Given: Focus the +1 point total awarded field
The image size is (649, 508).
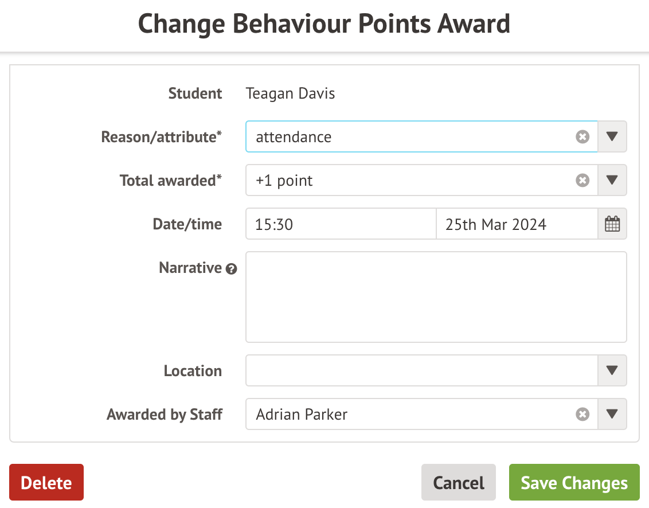Looking at the screenshot, I should point(407,181).
